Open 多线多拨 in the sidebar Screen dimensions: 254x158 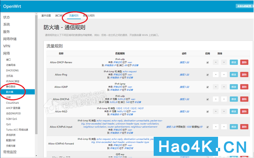(11, 135)
